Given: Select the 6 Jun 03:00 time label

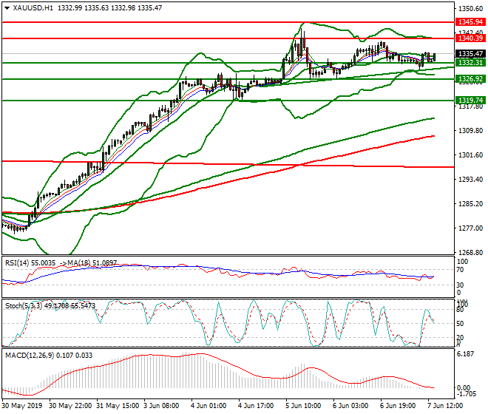Looking at the screenshot, I should pos(350,406).
